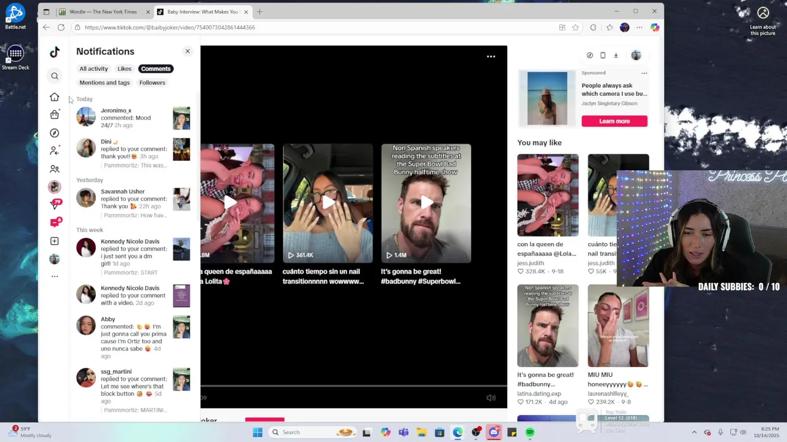Open Battle.net desktop shortcut

click(15, 17)
